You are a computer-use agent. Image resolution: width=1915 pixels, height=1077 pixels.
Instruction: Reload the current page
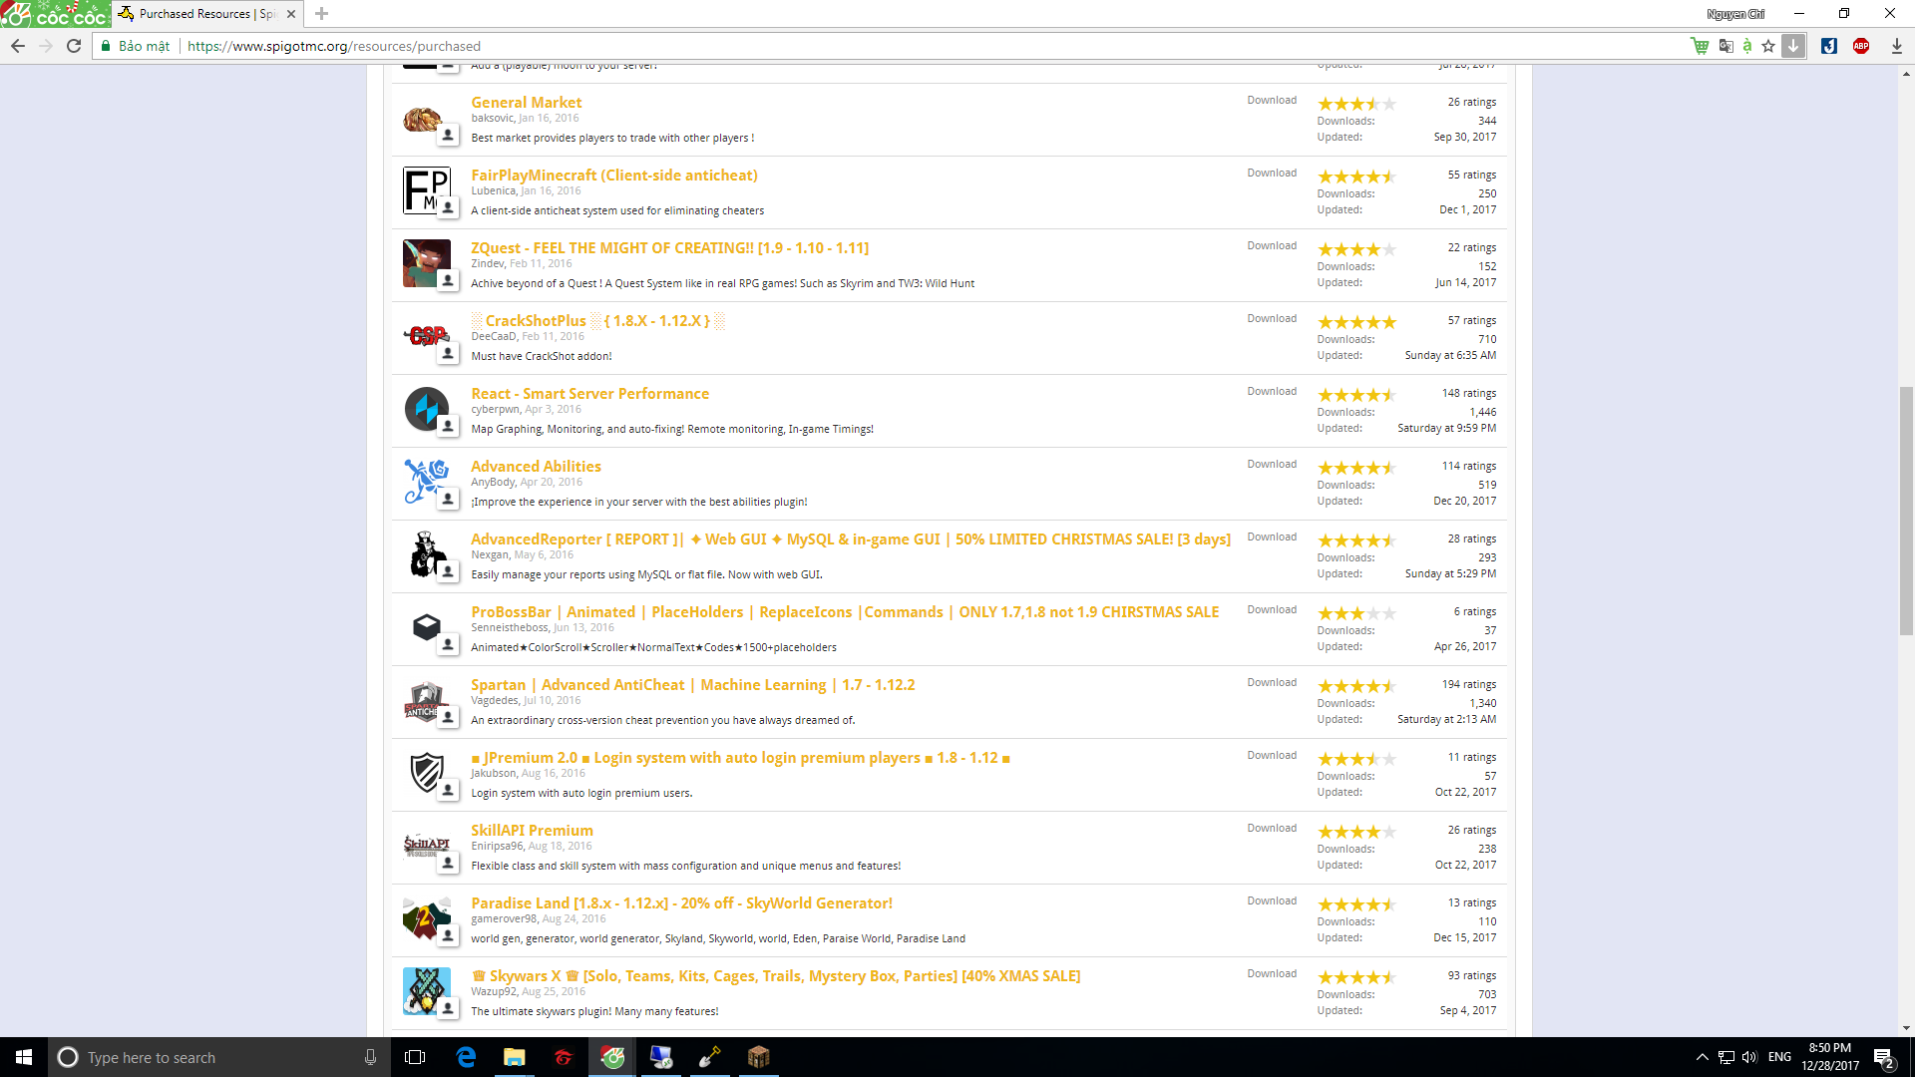74,46
